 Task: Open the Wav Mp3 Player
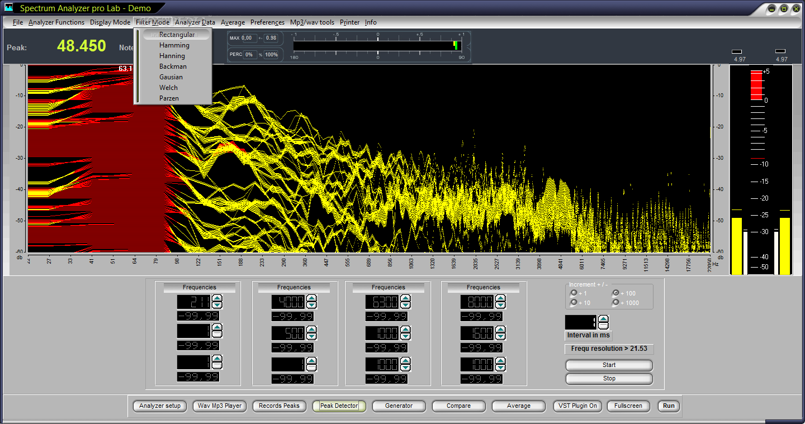click(220, 406)
